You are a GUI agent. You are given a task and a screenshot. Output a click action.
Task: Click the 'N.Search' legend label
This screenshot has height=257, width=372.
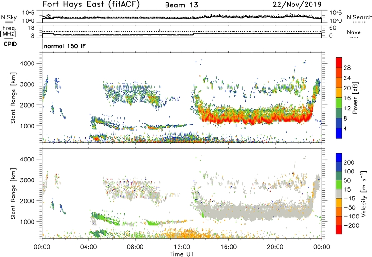click(359, 17)
